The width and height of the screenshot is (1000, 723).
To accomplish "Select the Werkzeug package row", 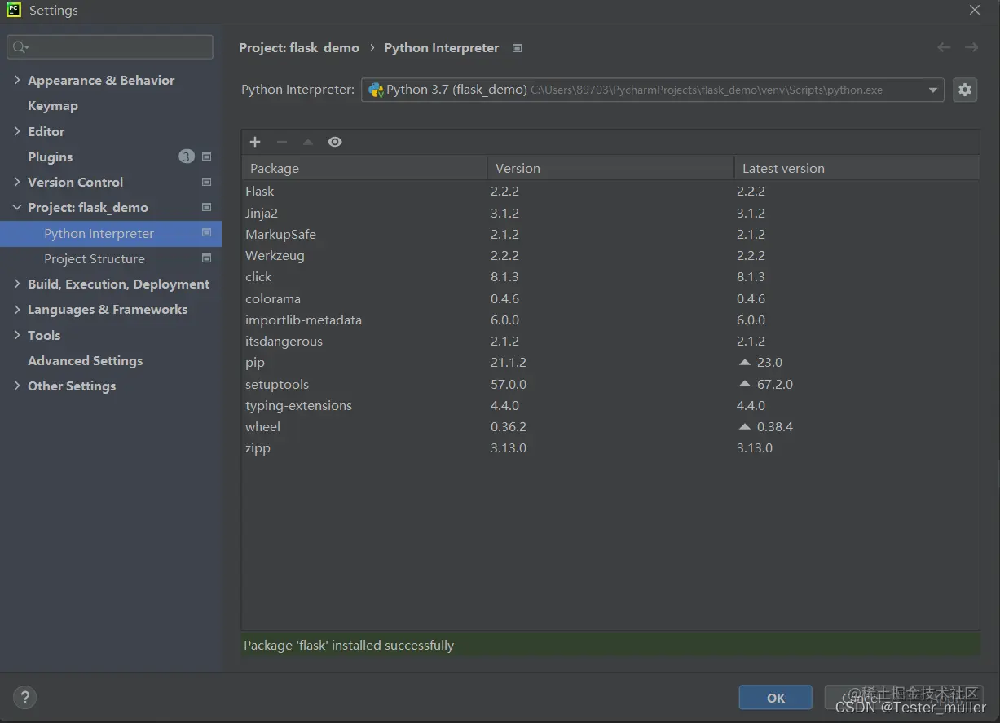I will [610, 256].
